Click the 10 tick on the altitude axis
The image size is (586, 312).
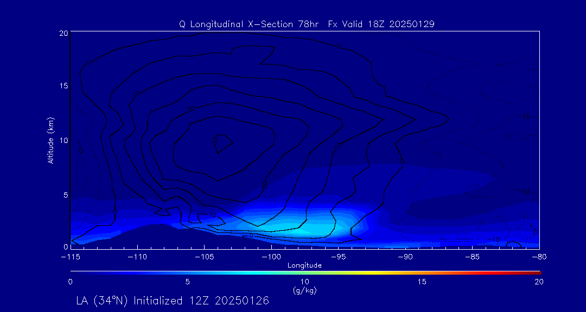pos(64,140)
